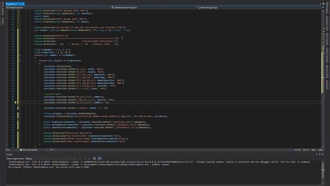Click the Ch column indicator

point(306,150)
